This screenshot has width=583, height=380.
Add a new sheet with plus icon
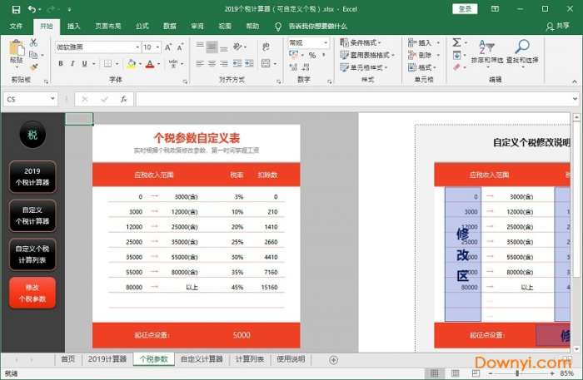pos(334,360)
